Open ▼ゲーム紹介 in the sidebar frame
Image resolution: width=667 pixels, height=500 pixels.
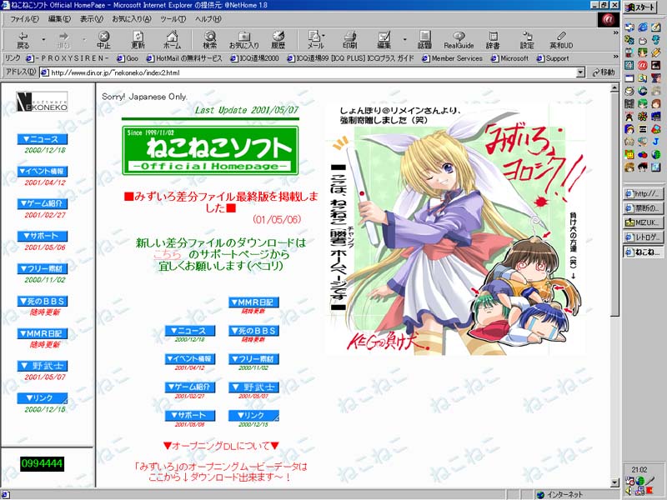tap(43, 203)
